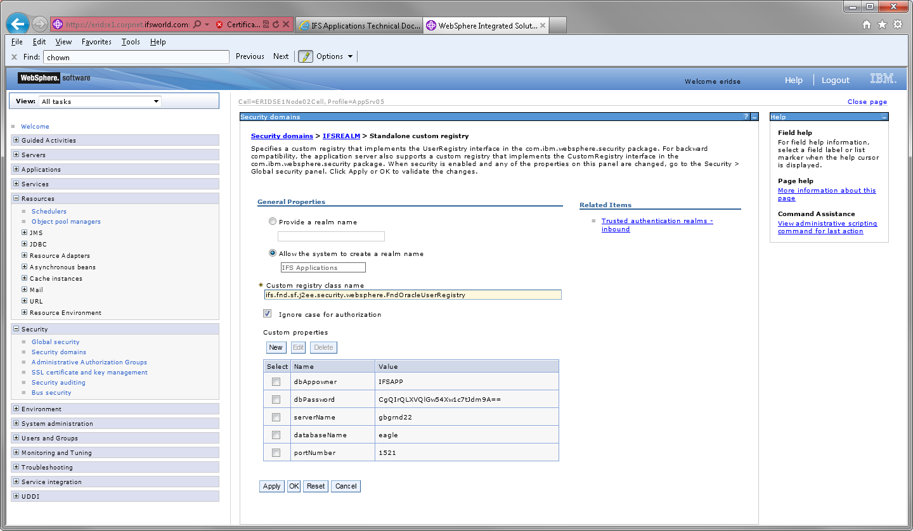Open the View All tasks dropdown

coord(155,101)
